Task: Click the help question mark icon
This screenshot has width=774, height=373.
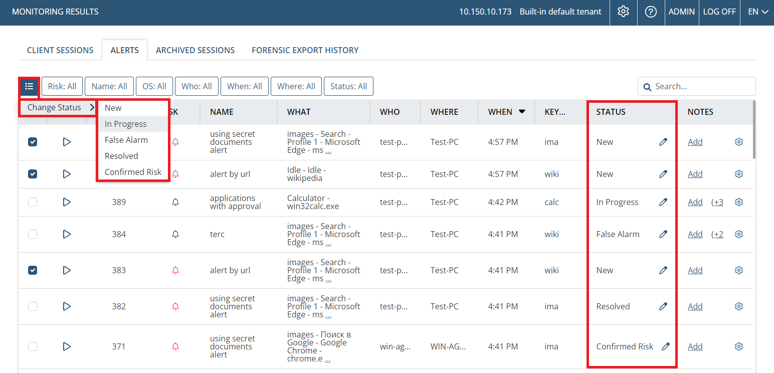Action: point(651,12)
